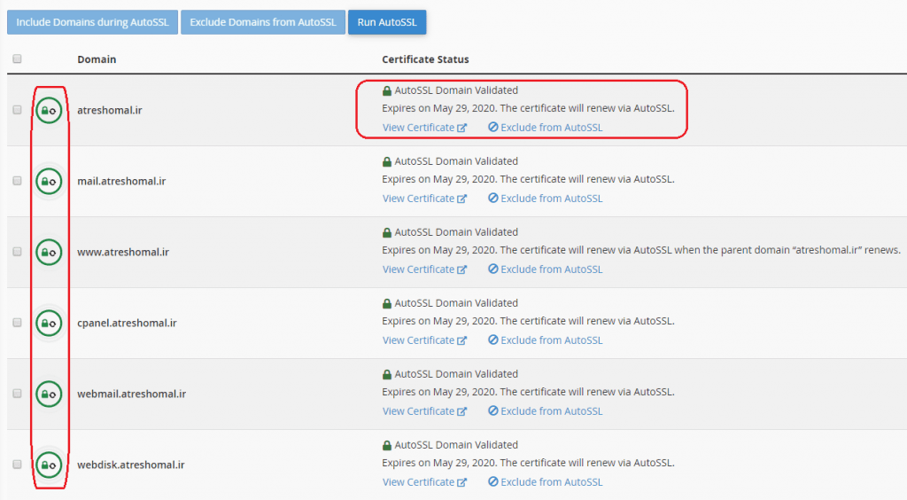Screen dimensions: 907x500
Task: Tick the select-all checkbox in the table header
Action: [x=18, y=59]
